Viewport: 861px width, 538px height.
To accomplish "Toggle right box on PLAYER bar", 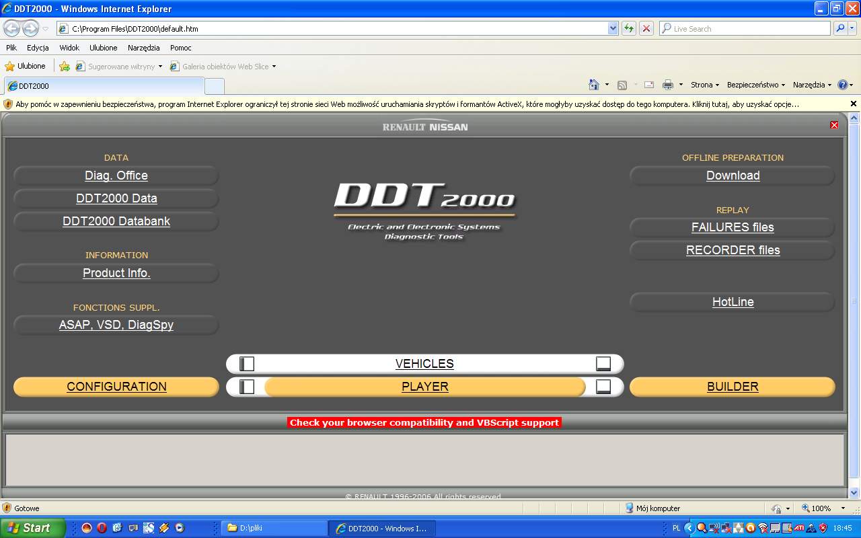I will 603,387.
